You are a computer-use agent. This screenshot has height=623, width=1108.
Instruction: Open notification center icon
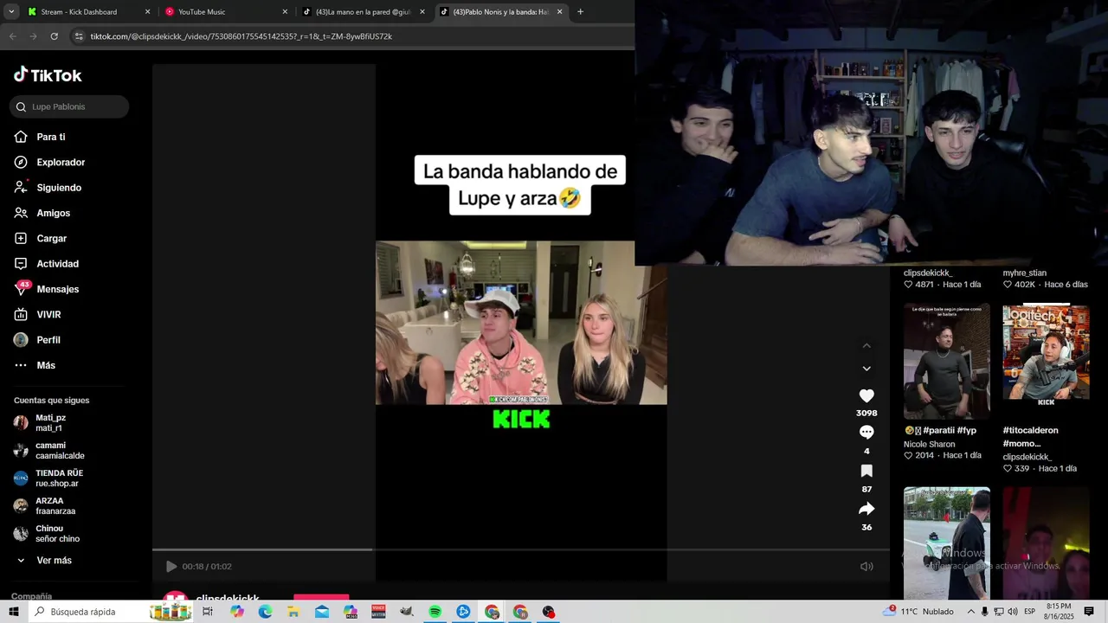click(1089, 612)
